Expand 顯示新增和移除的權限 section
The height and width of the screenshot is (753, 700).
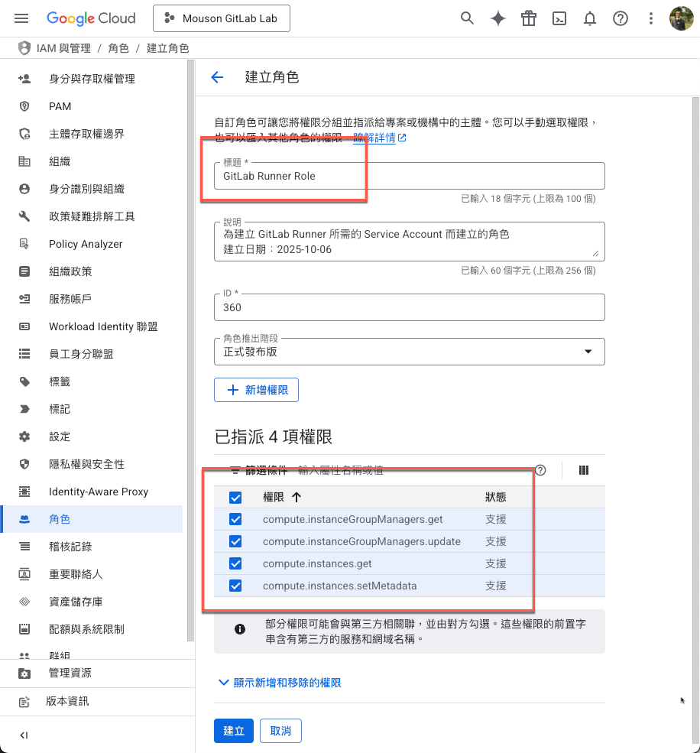point(280,683)
